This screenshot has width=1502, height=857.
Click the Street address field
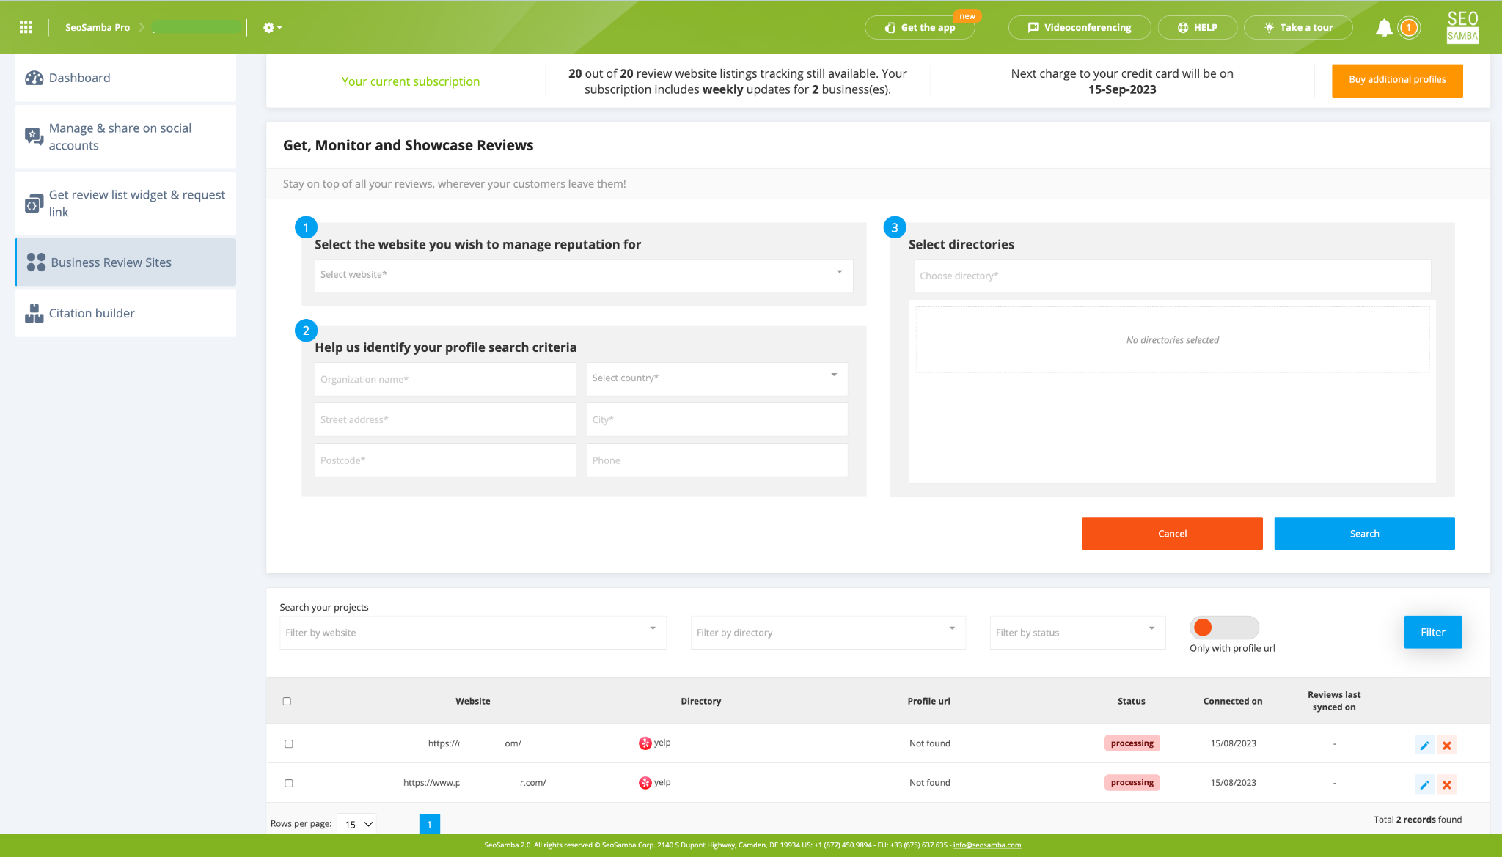pos(445,419)
